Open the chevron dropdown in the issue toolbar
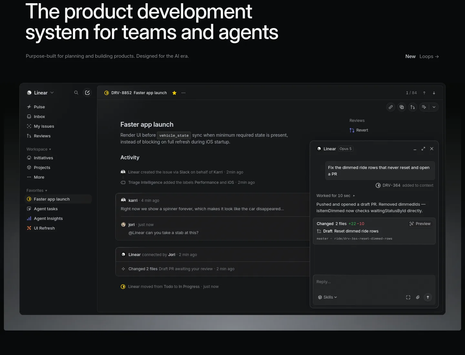 (x=434, y=107)
